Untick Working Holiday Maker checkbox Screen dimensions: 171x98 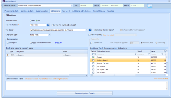click(x=95, y=30)
